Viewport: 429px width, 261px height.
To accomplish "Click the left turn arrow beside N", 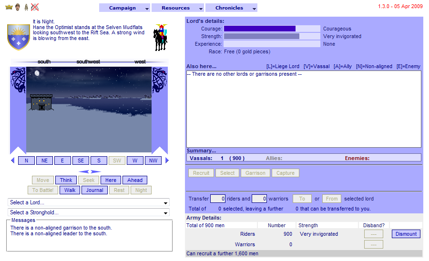I will tap(13, 161).
